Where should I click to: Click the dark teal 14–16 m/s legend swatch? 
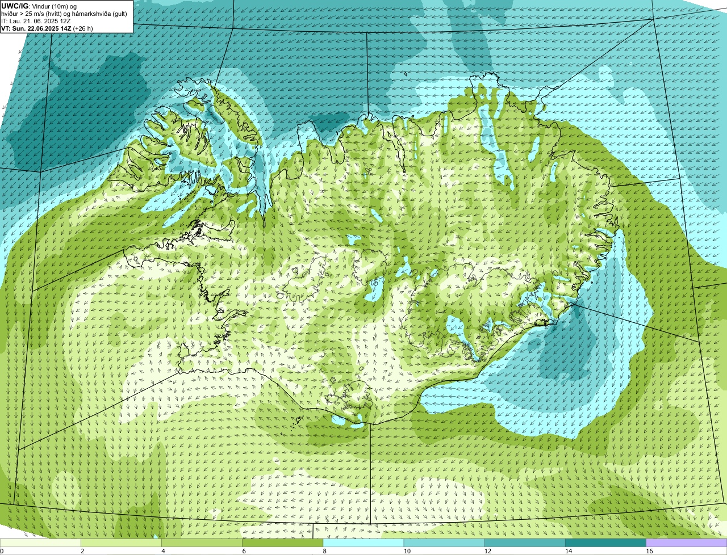606,543
